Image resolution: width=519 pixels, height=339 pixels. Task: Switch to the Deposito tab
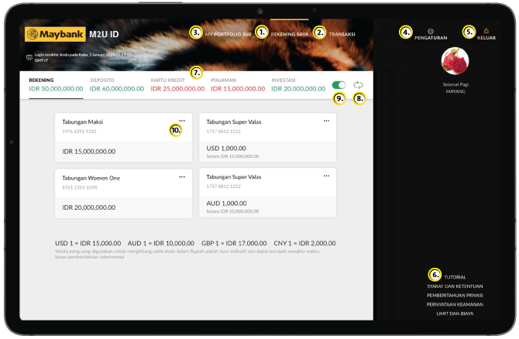[x=117, y=85]
